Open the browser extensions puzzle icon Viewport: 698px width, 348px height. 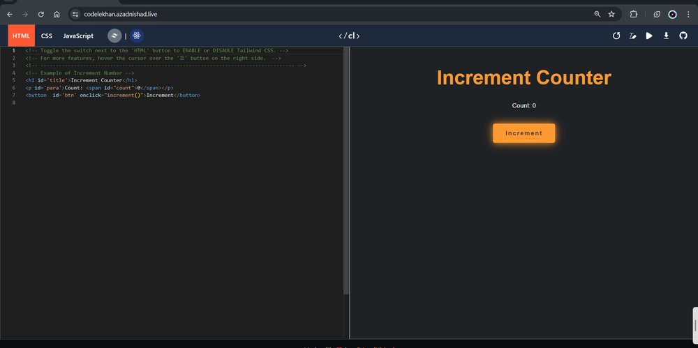634,14
